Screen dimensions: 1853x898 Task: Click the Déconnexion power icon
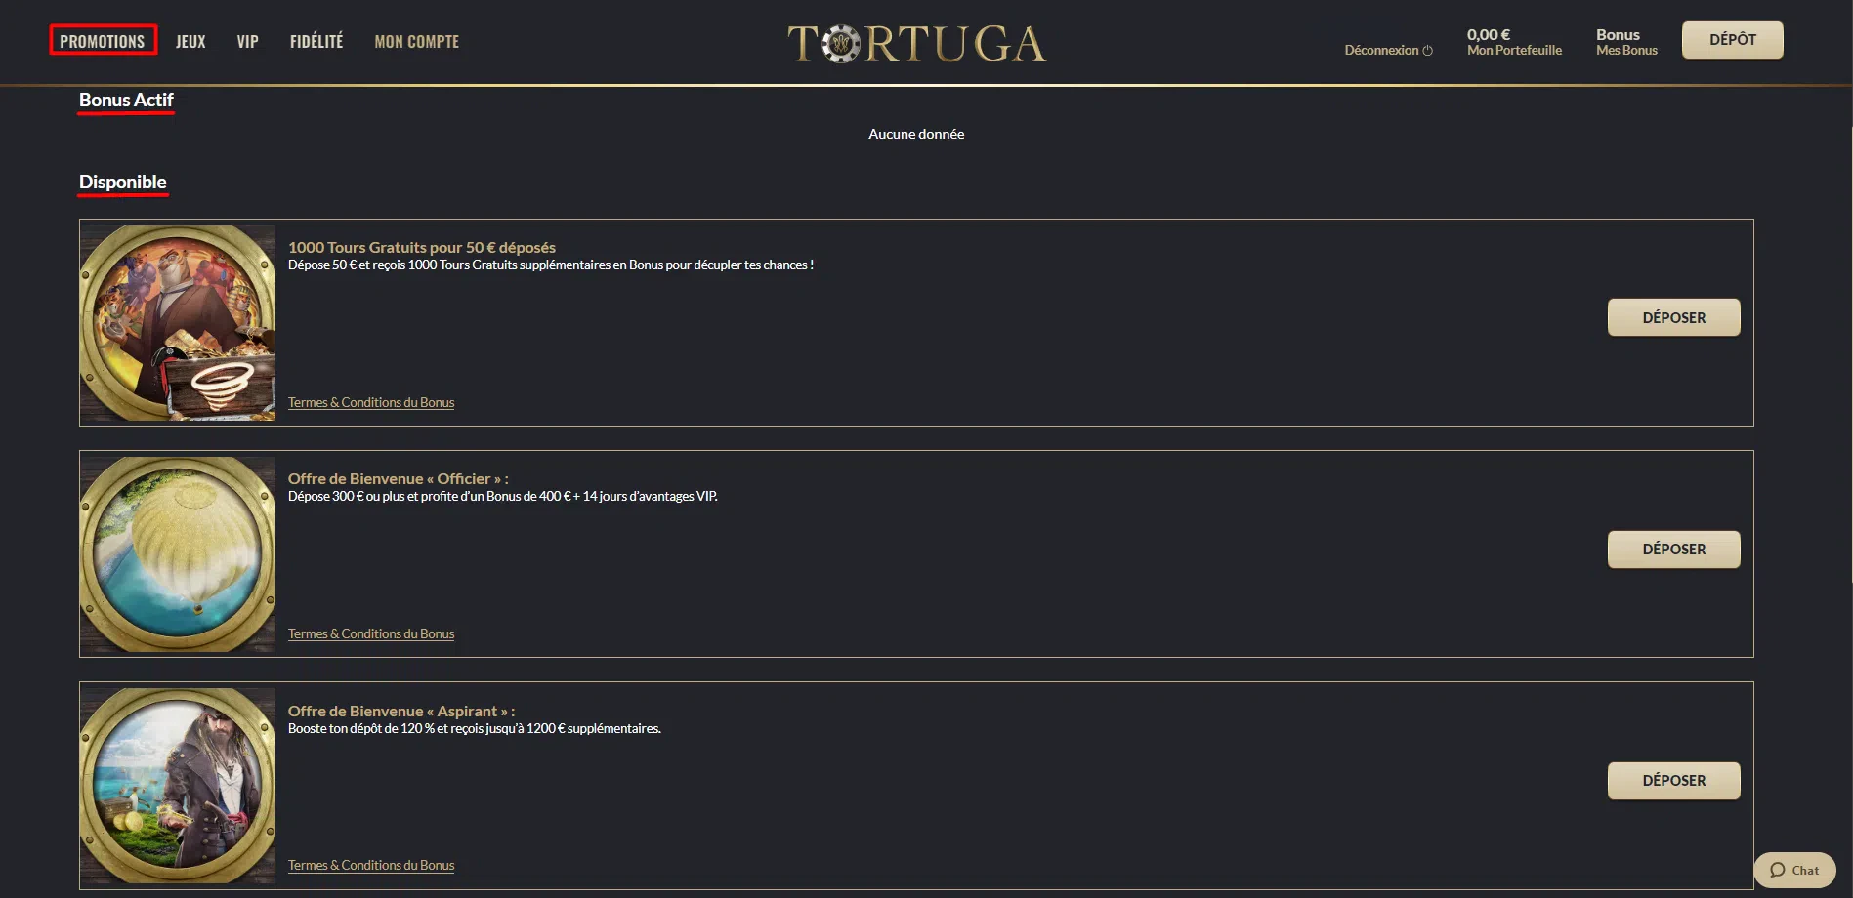point(1428,51)
